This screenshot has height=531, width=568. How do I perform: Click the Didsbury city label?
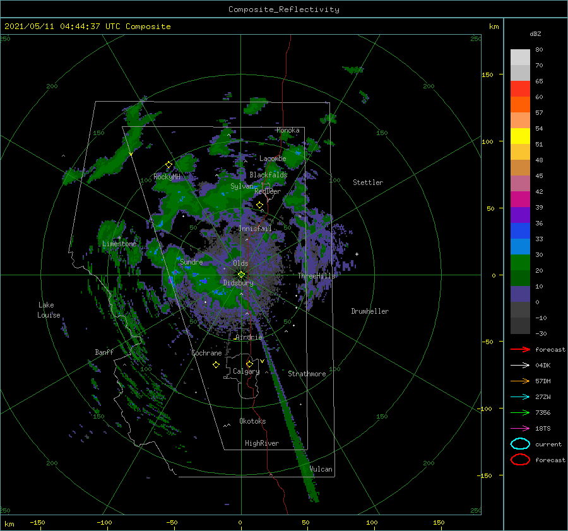[x=239, y=283]
